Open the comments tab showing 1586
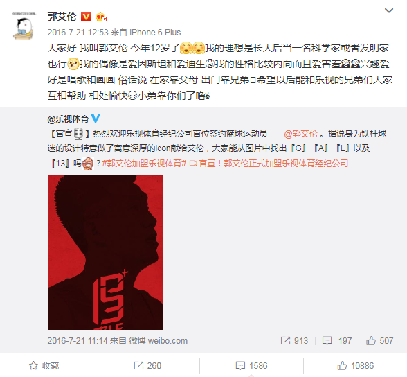 coord(251,366)
